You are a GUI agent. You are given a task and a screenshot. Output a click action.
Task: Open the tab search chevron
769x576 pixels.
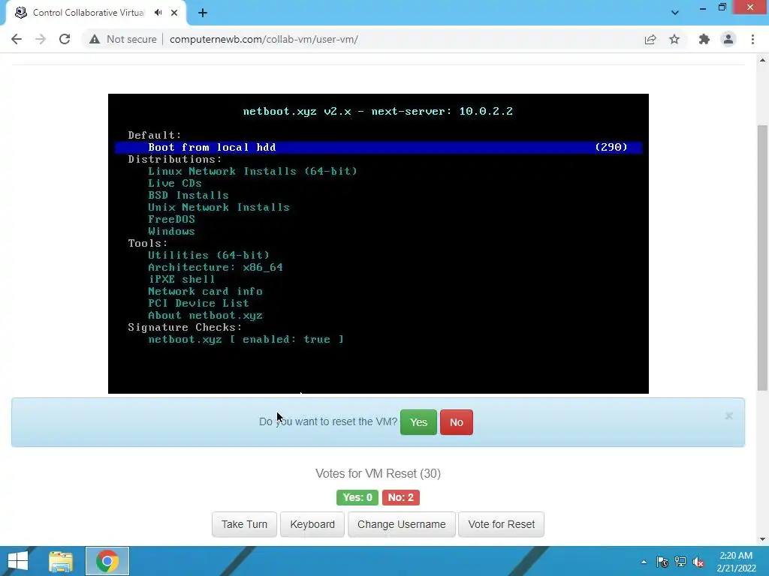click(x=675, y=13)
